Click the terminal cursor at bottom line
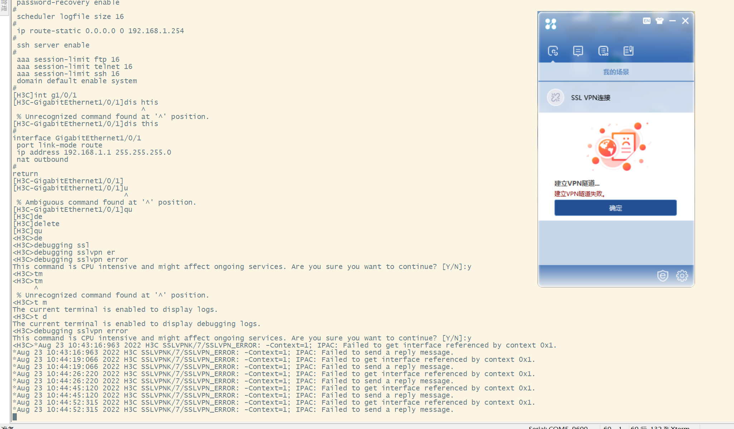The image size is (734, 429). (x=15, y=416)
